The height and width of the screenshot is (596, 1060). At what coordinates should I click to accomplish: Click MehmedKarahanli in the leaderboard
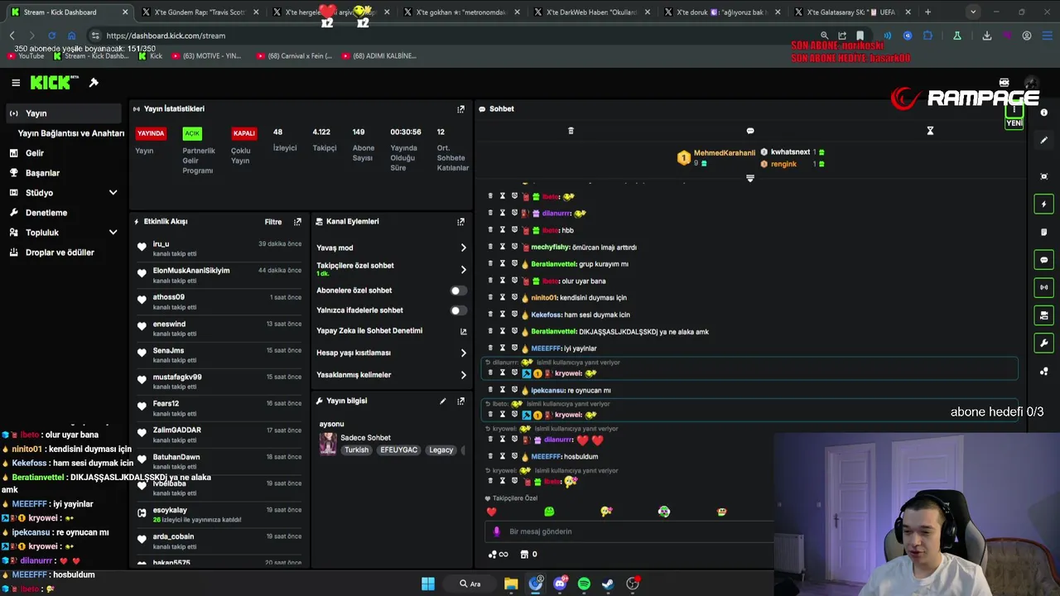click(725, 153)
